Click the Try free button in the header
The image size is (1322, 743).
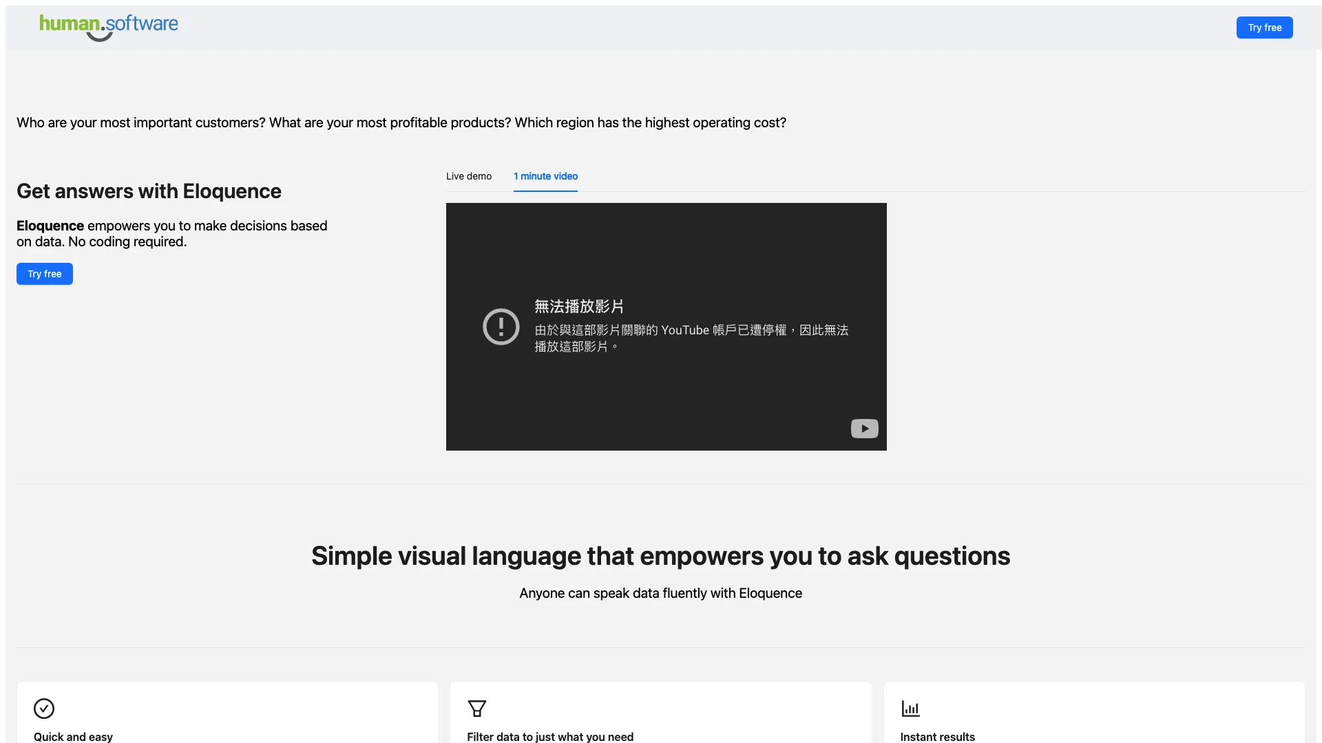pos(1265,28)
